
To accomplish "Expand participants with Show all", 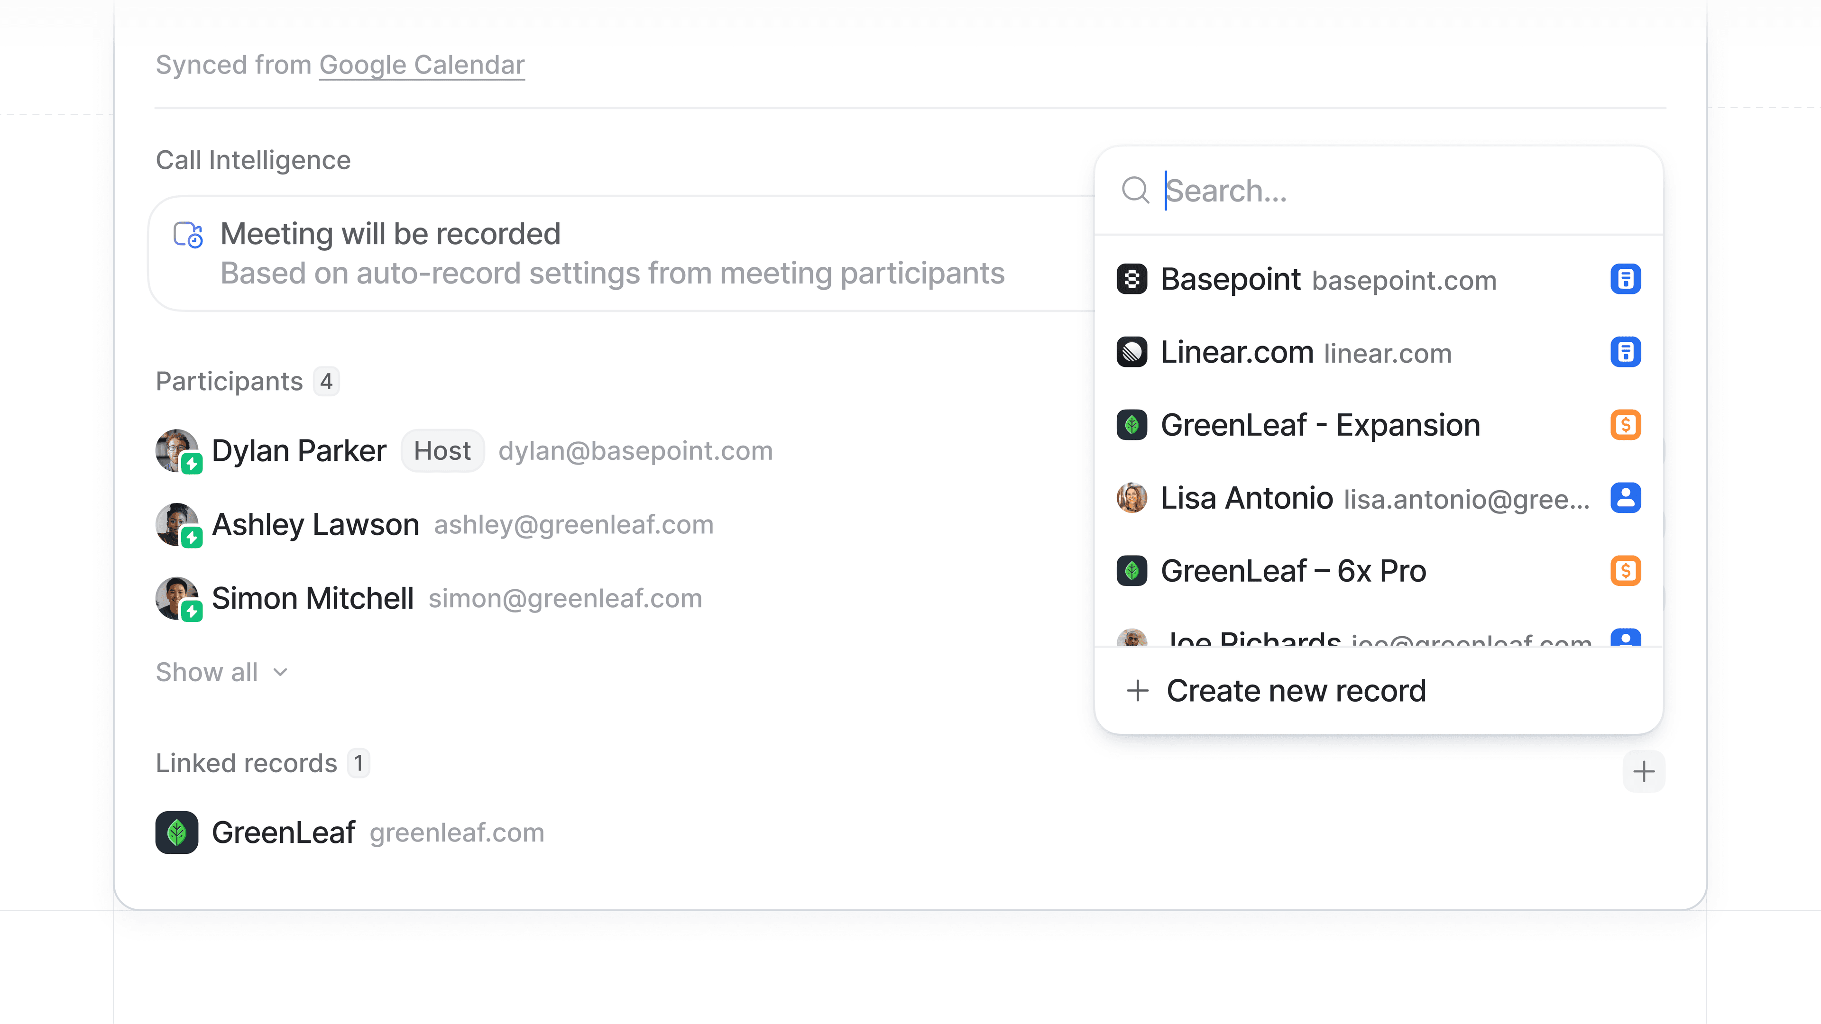I will [x=222, y=672].
